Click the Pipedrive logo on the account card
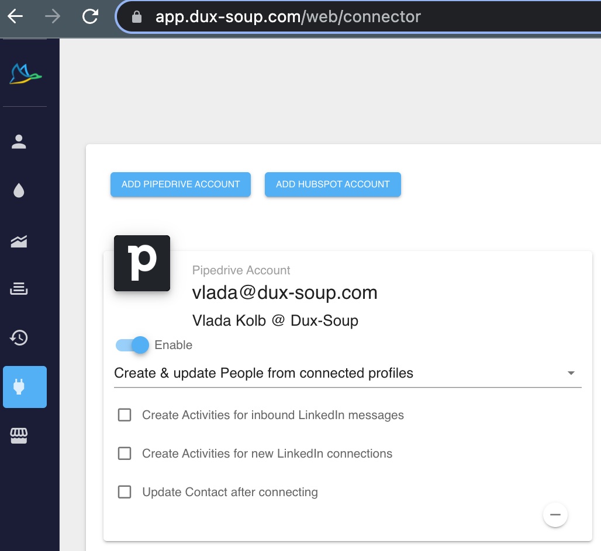This screenshot has width=601, height=551. 141,263
